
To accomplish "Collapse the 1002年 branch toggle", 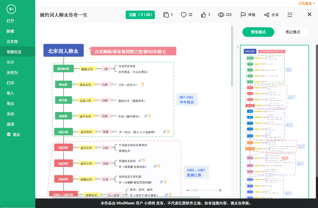I will click(x=75, y=147).
